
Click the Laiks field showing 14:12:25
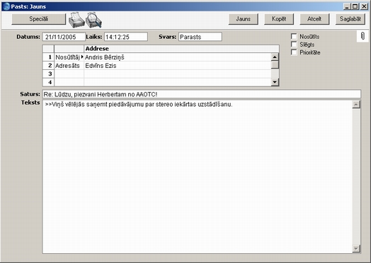pos(126,37)
